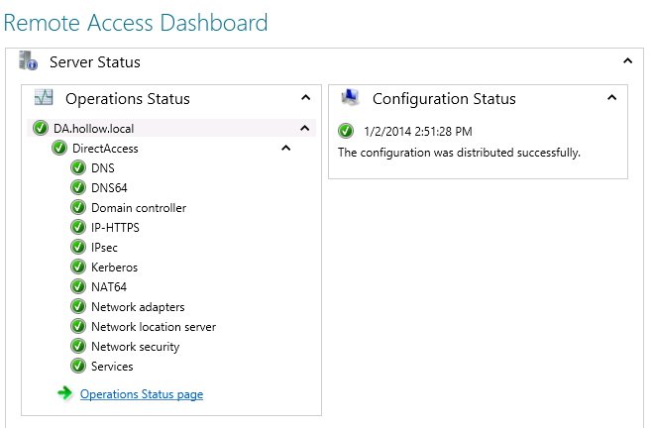652x428 pixels.
Task: Click green check icon beside Kerberos
Action: tap(78, 267)
